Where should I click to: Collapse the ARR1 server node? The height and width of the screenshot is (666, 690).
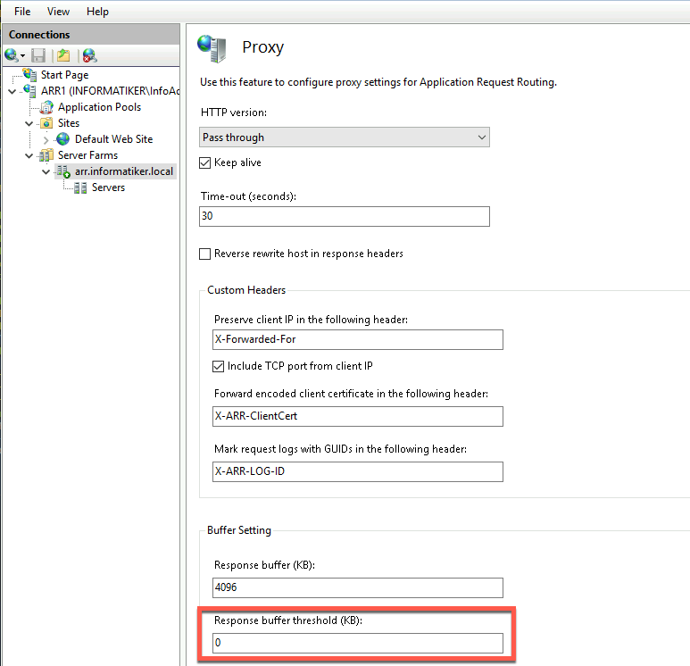tap(12, 91)
